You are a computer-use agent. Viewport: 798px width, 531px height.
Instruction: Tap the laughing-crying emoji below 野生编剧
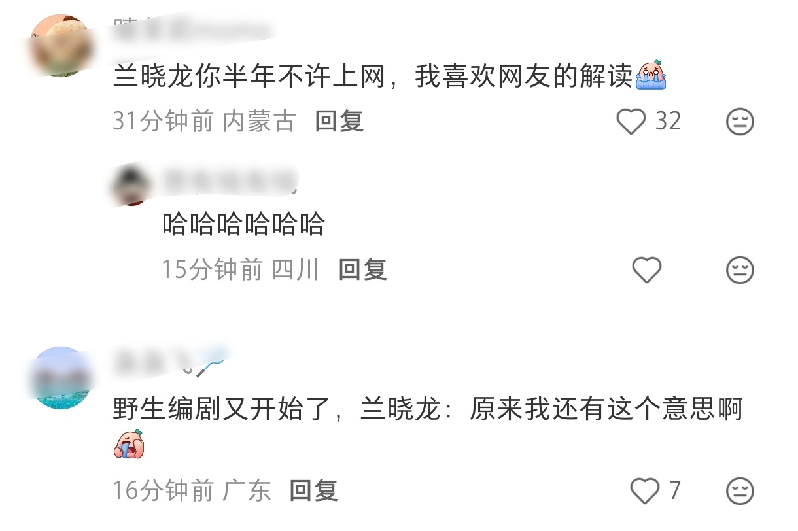click(x=129, y=445)
